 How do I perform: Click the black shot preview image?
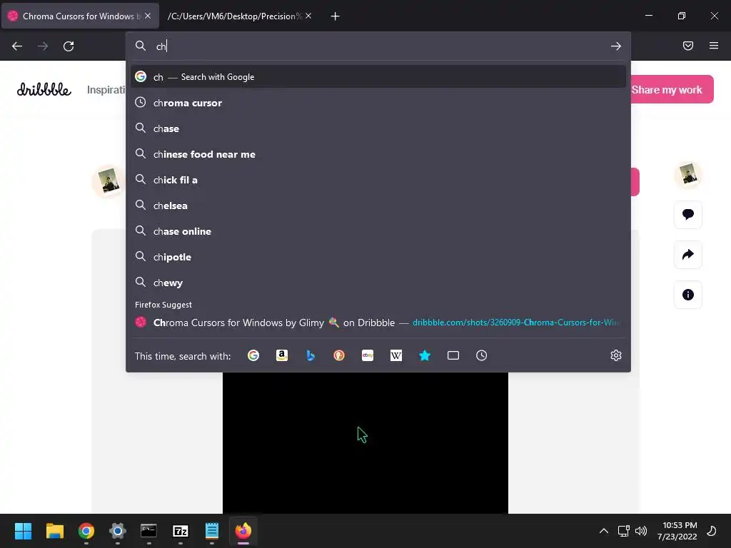pos(365,442)
